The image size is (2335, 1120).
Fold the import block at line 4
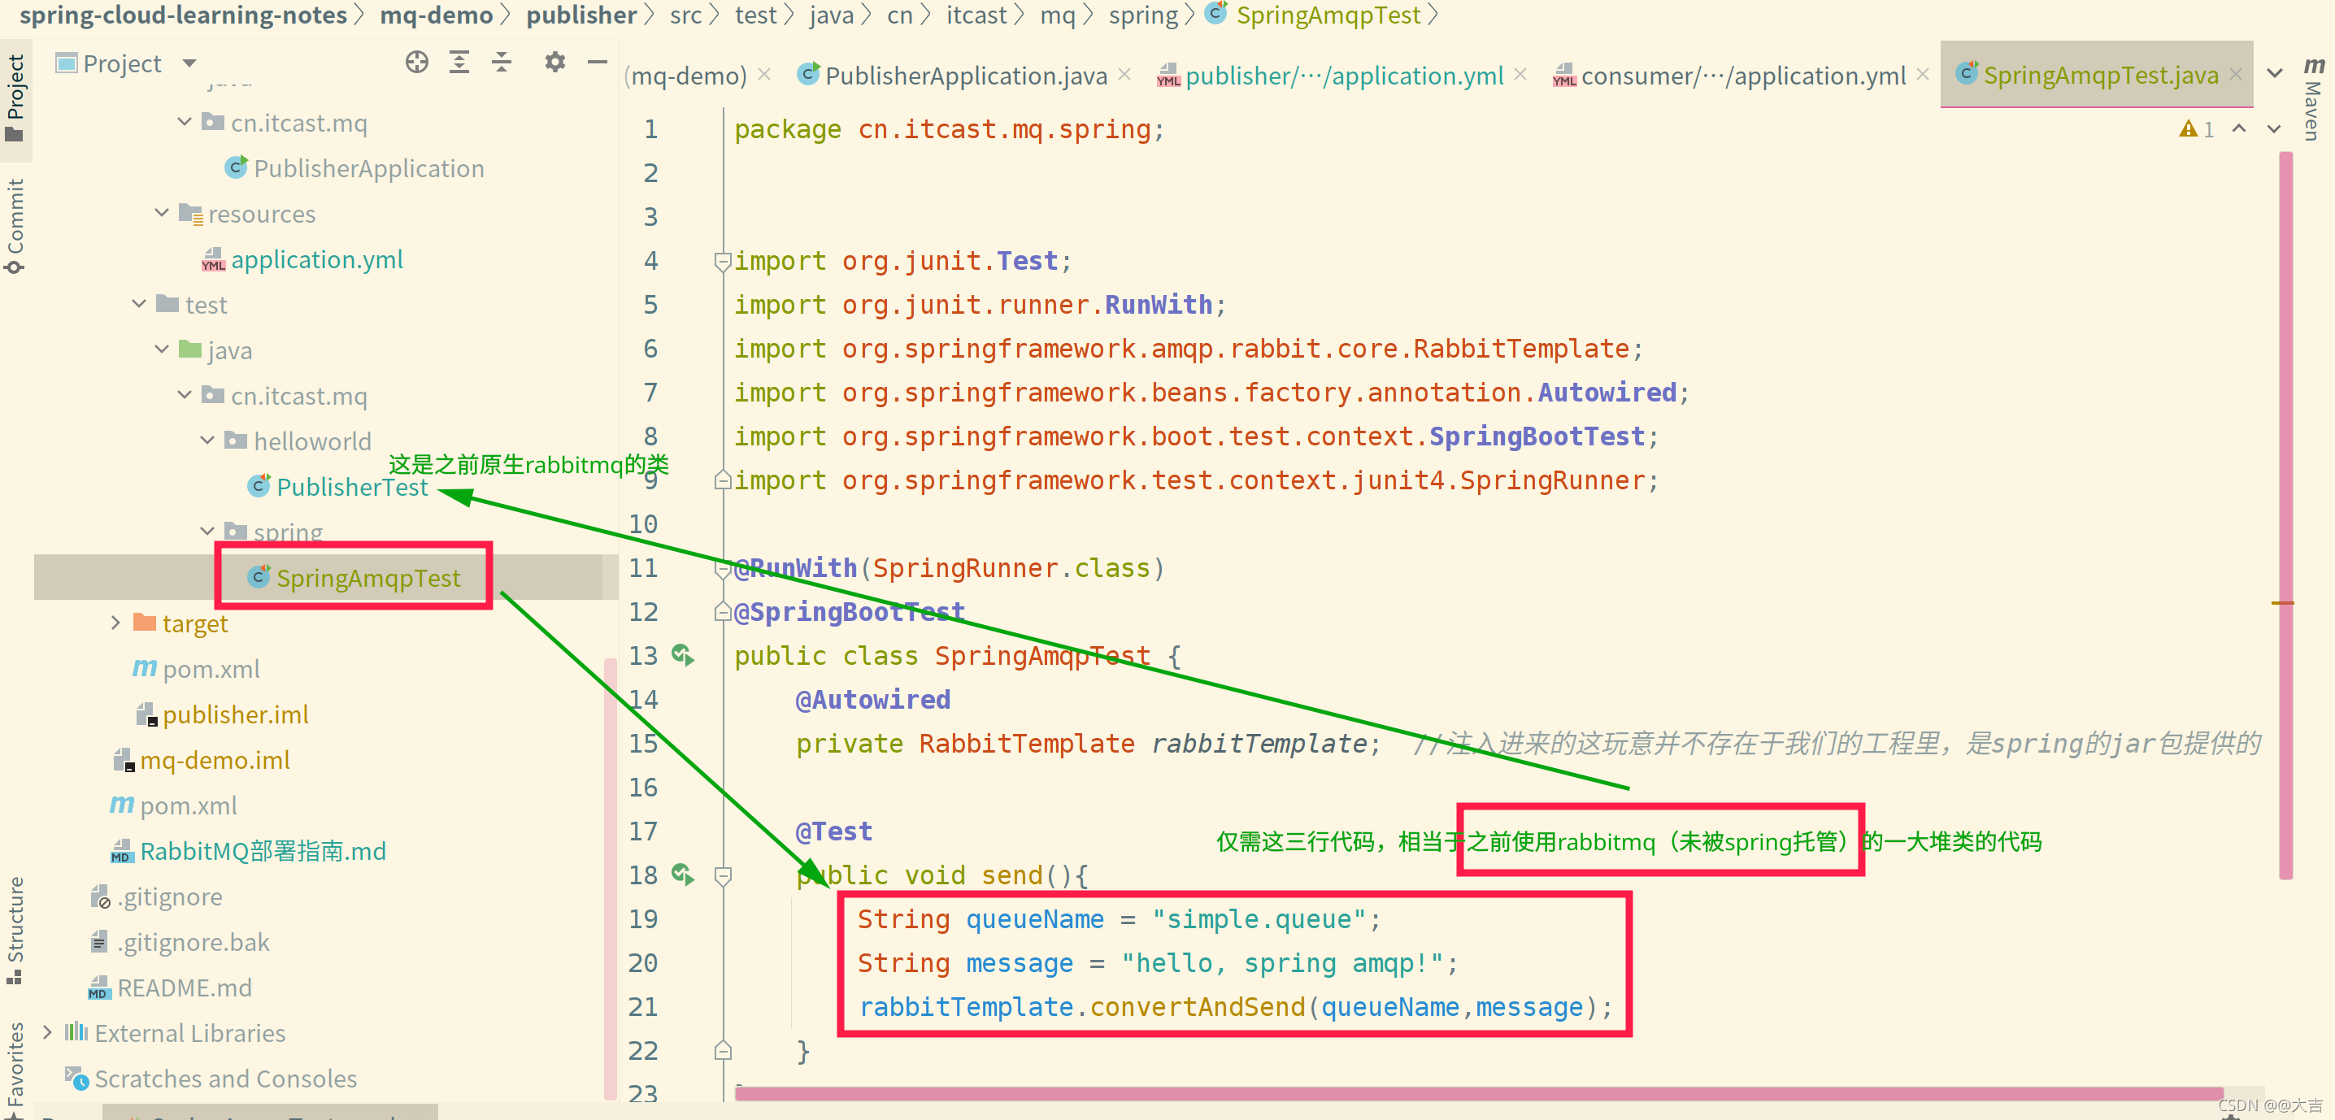point(723,262)
